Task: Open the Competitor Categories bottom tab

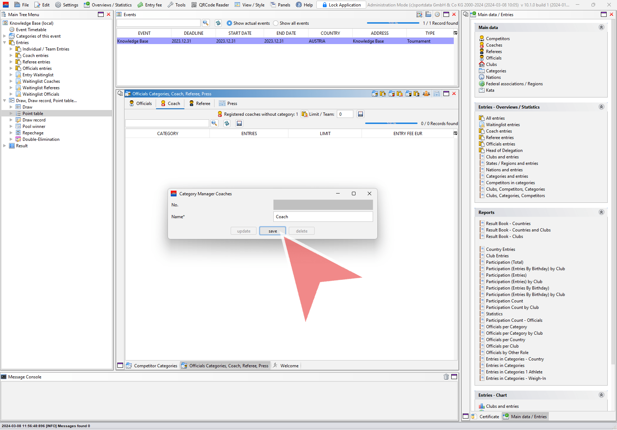Action: [152, 366]
